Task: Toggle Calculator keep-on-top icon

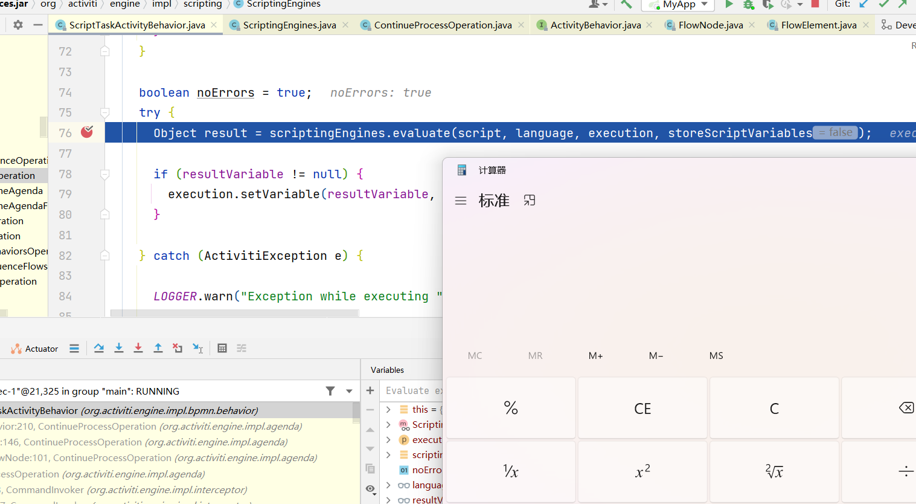Action: click(x=530, y=200)
